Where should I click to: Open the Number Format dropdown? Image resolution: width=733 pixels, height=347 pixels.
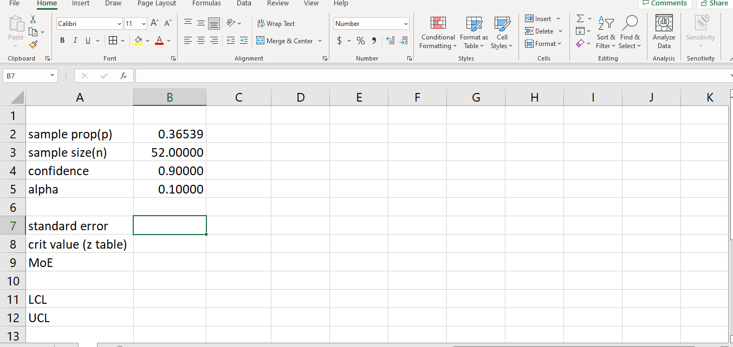371,23
